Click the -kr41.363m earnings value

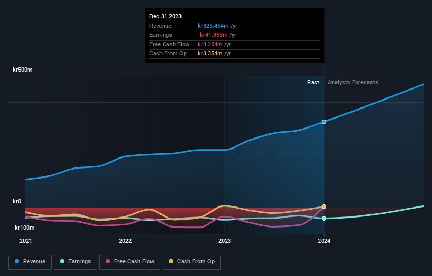coord(213,35)
